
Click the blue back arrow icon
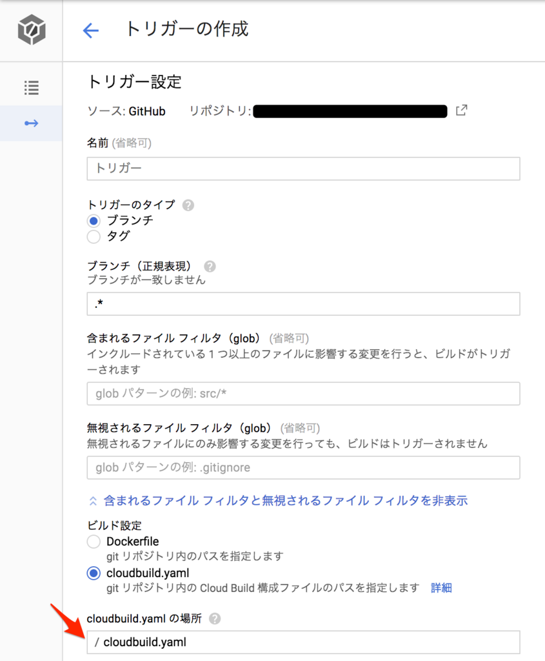point(91,30)
